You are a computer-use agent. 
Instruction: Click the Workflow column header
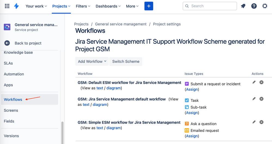coord(85,74)
